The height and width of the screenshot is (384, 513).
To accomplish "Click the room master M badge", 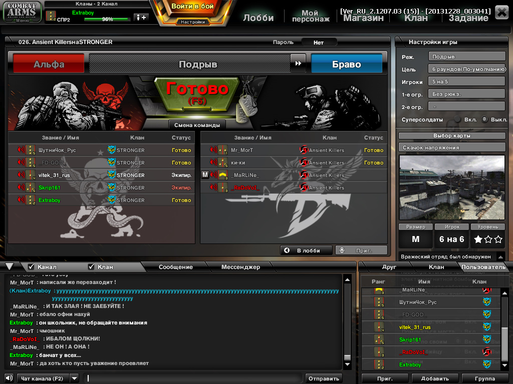I will [205, 174].
